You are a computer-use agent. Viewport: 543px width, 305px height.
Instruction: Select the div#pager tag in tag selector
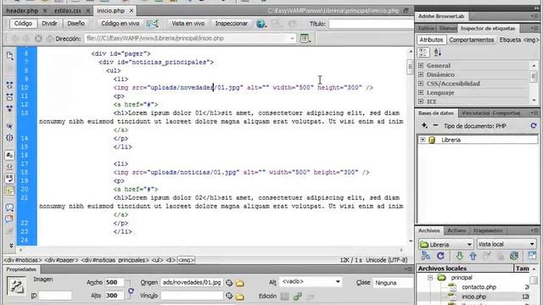coord(61,260)
